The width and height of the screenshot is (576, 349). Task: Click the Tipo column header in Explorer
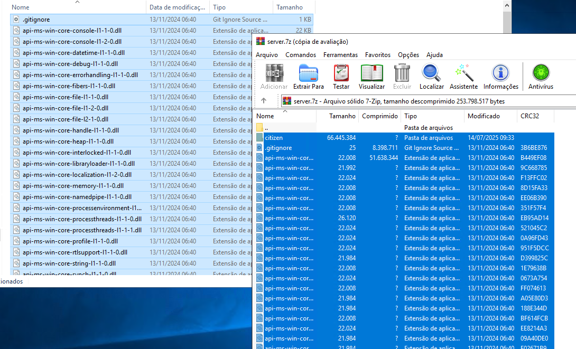pos(219,7)
